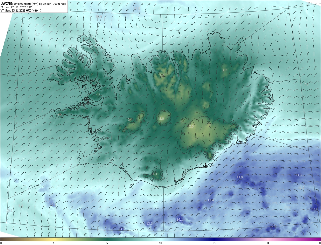The image size is (321, 245).
Task: Click the UWC/IG Úrkomumætti title line
Action: (x=34, y=4)
